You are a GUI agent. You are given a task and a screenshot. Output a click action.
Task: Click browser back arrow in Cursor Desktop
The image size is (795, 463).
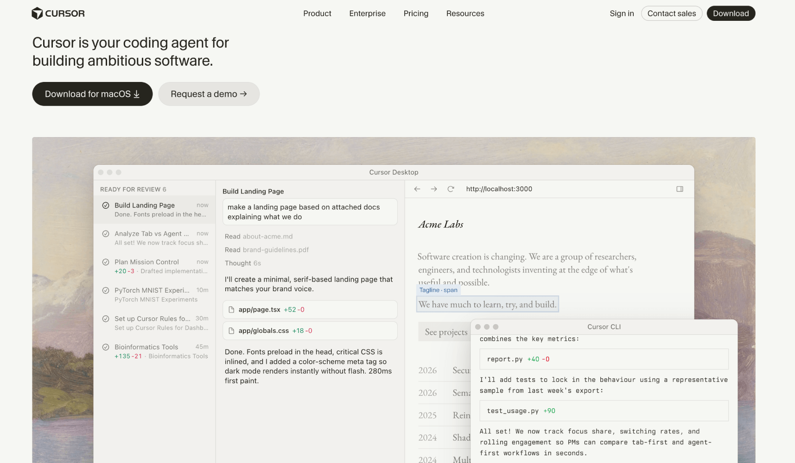pos(417,189)
